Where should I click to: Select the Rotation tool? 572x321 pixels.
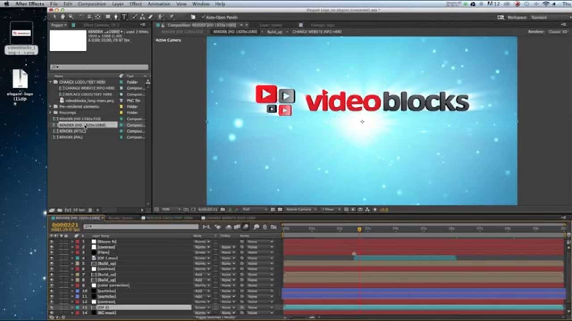click(81, 17)
